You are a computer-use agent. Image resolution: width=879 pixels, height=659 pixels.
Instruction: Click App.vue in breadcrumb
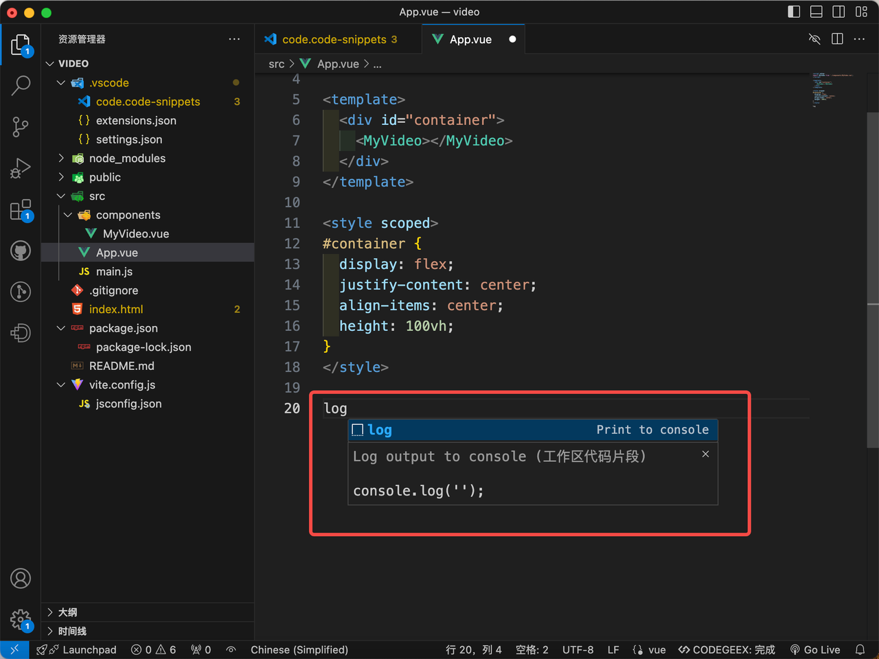click(x=338, y=64)
